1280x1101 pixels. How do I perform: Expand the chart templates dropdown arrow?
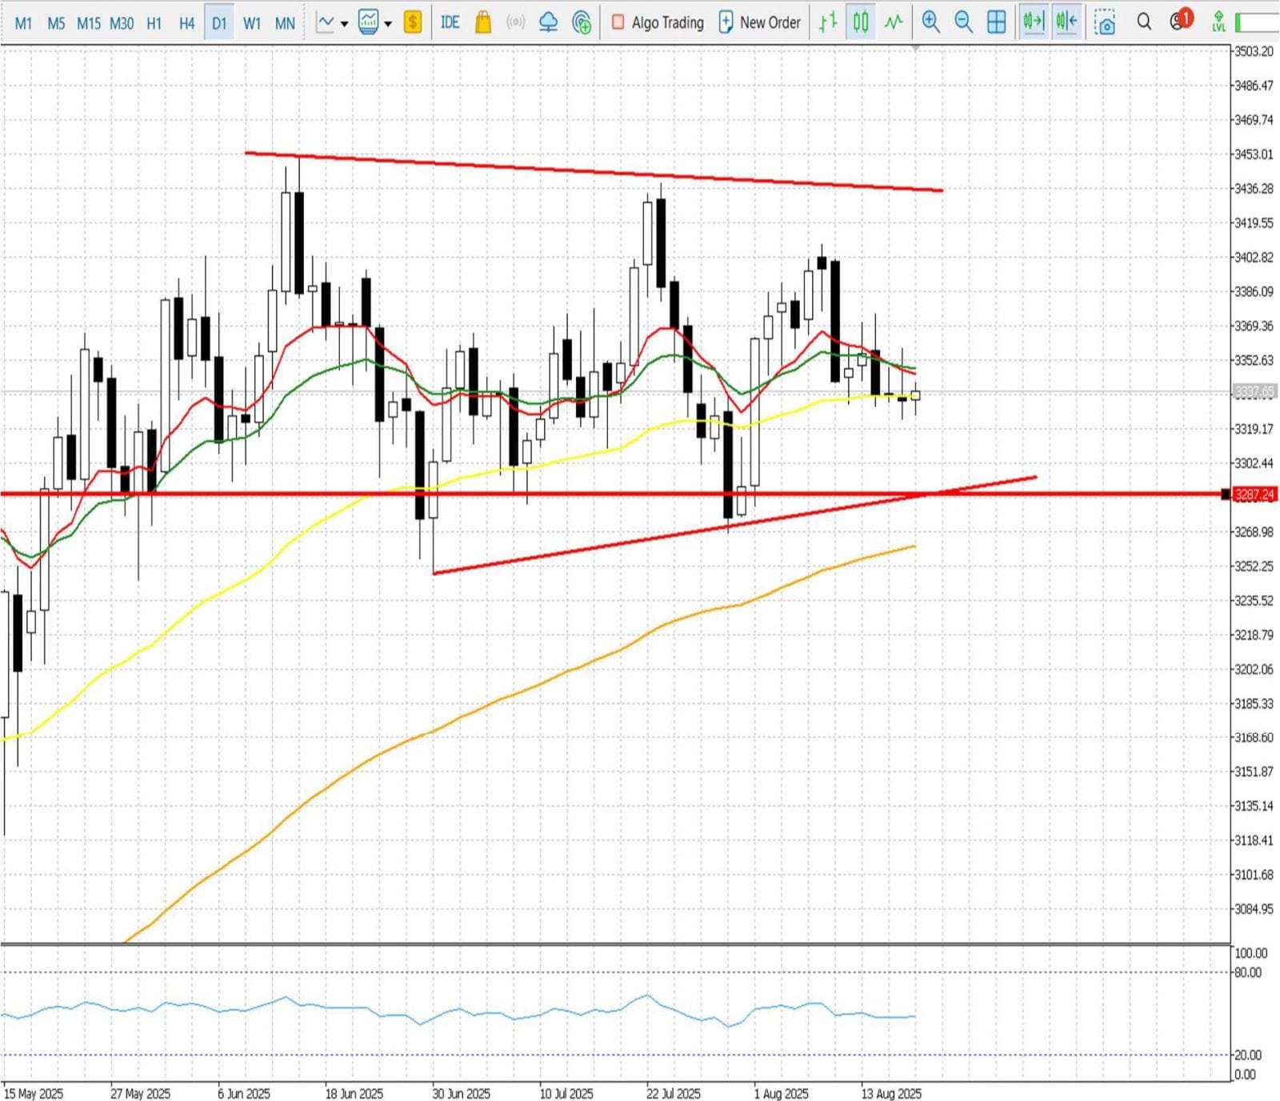388,24
